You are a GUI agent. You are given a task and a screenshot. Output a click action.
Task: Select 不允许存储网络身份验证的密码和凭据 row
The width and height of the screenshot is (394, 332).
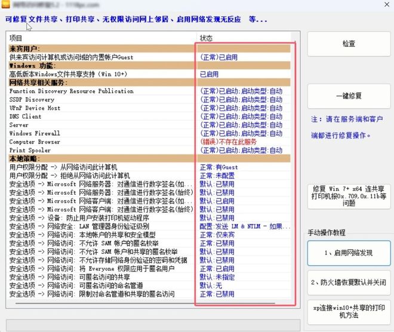[149, 260]
